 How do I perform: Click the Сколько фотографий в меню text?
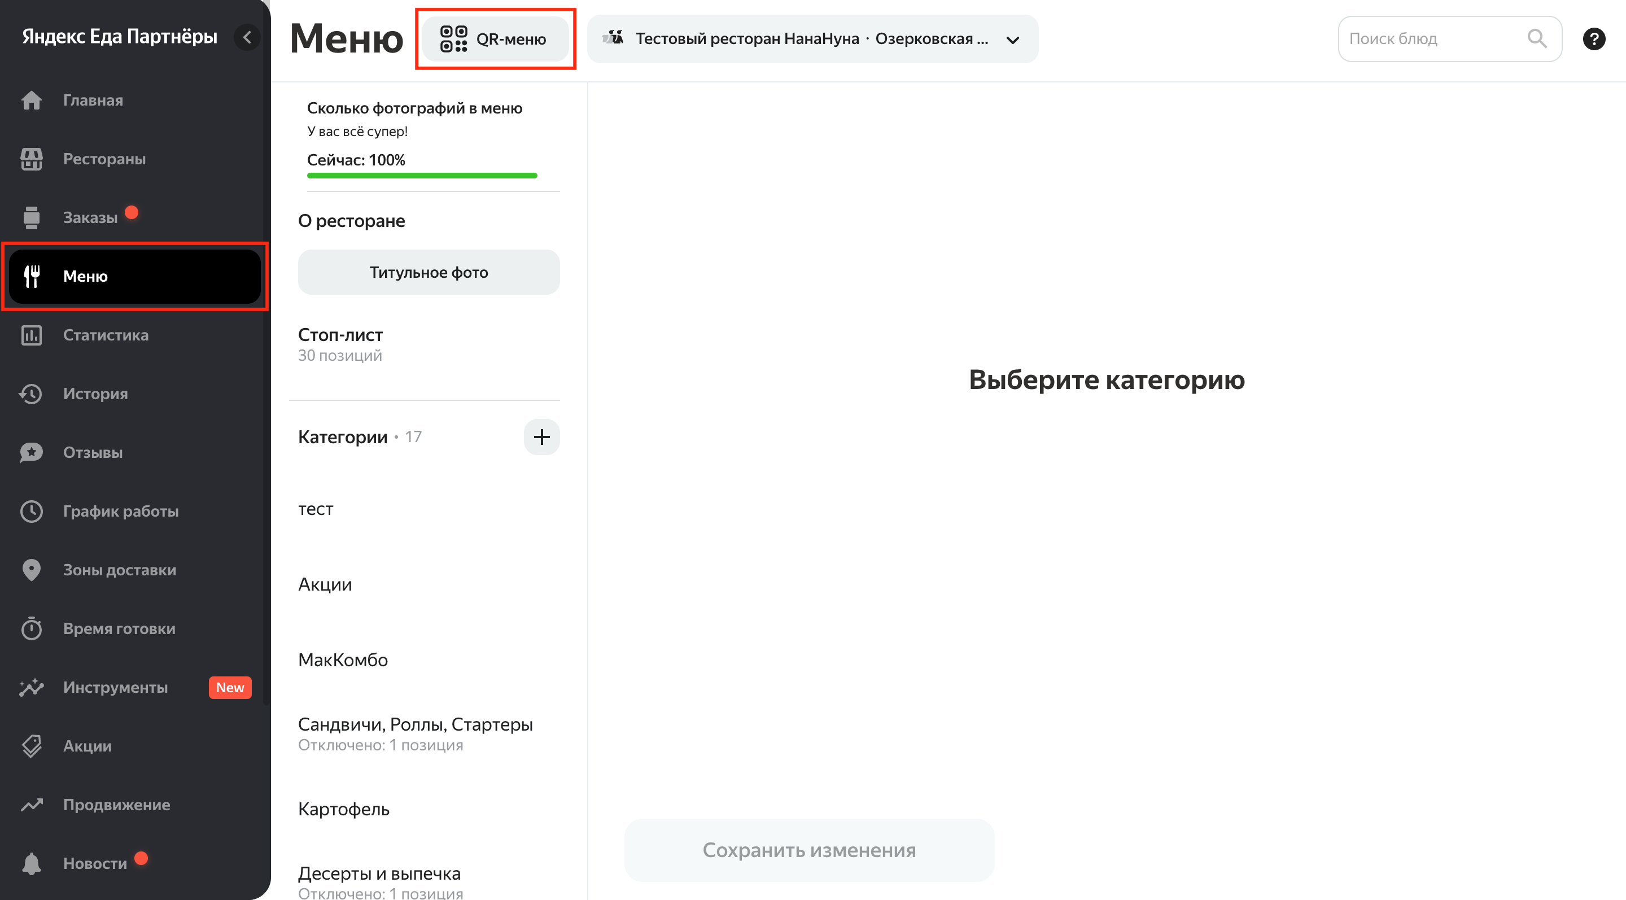pyautogui.click(x=415, y=108)
